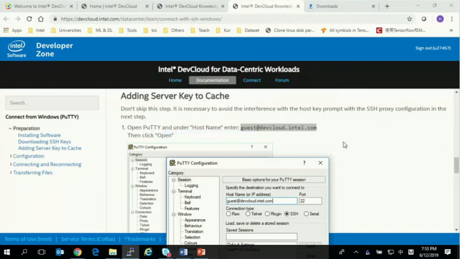The width and height of the screenshot is (460, 259).
Task: Open a new browser tab with plus
Action: tap(387, 6)
